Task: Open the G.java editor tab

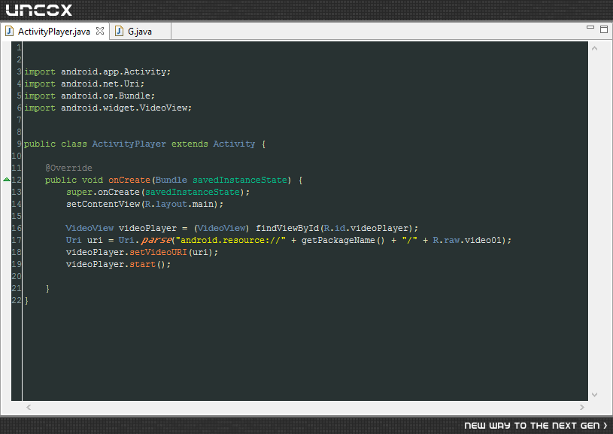Action: tap(140, 32)
